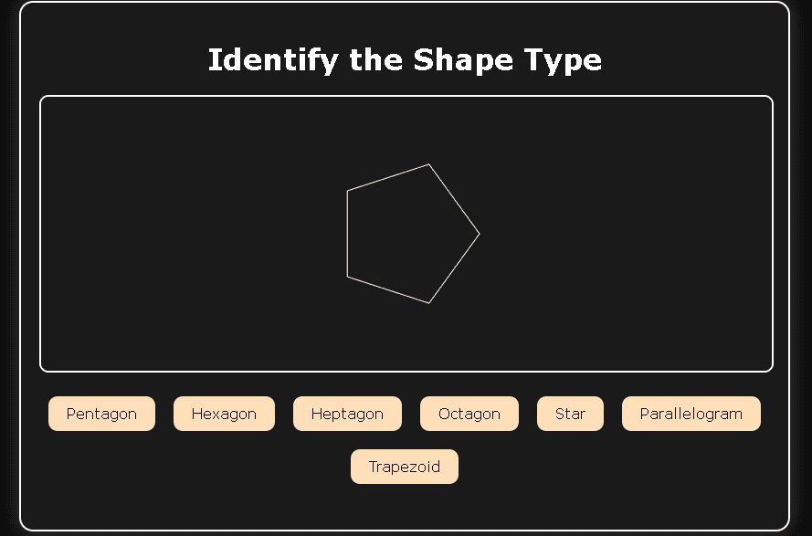
Task: Click the 'Identify the Shape Type' heading
Action: pos(405,60)
